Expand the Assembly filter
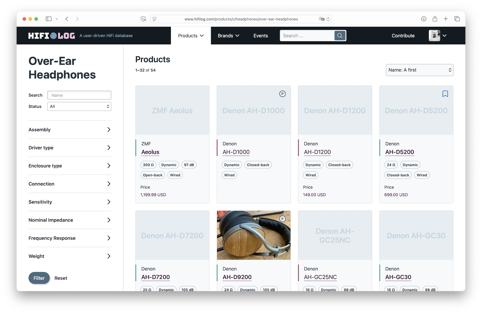This screenshot has width=482, height=313. coord(70,130)
